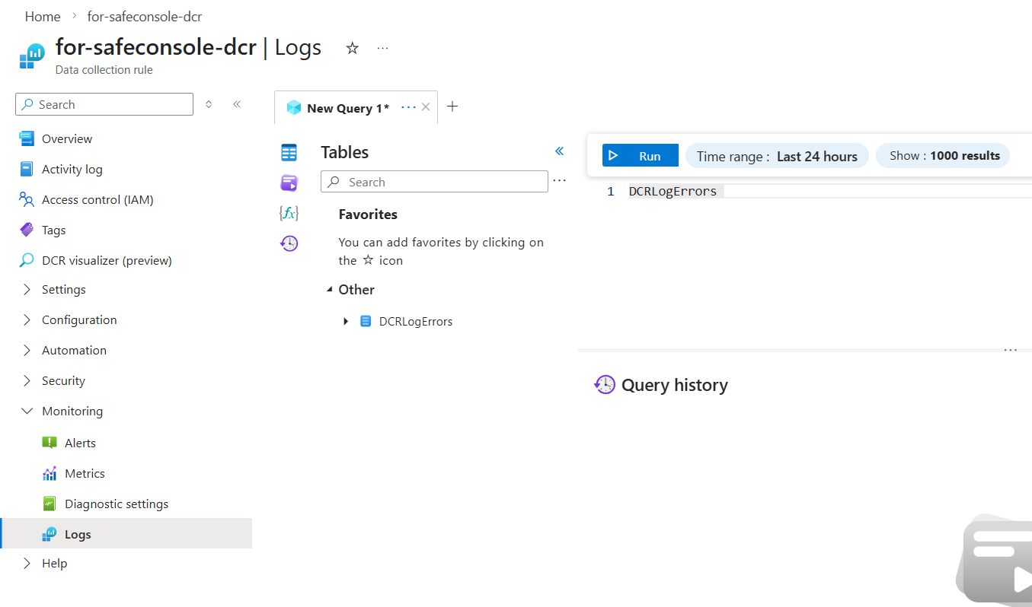Viewport: 1032px width, 607px height.
Task: Open Query history icon in query sidebar
Action: point(289,243)
